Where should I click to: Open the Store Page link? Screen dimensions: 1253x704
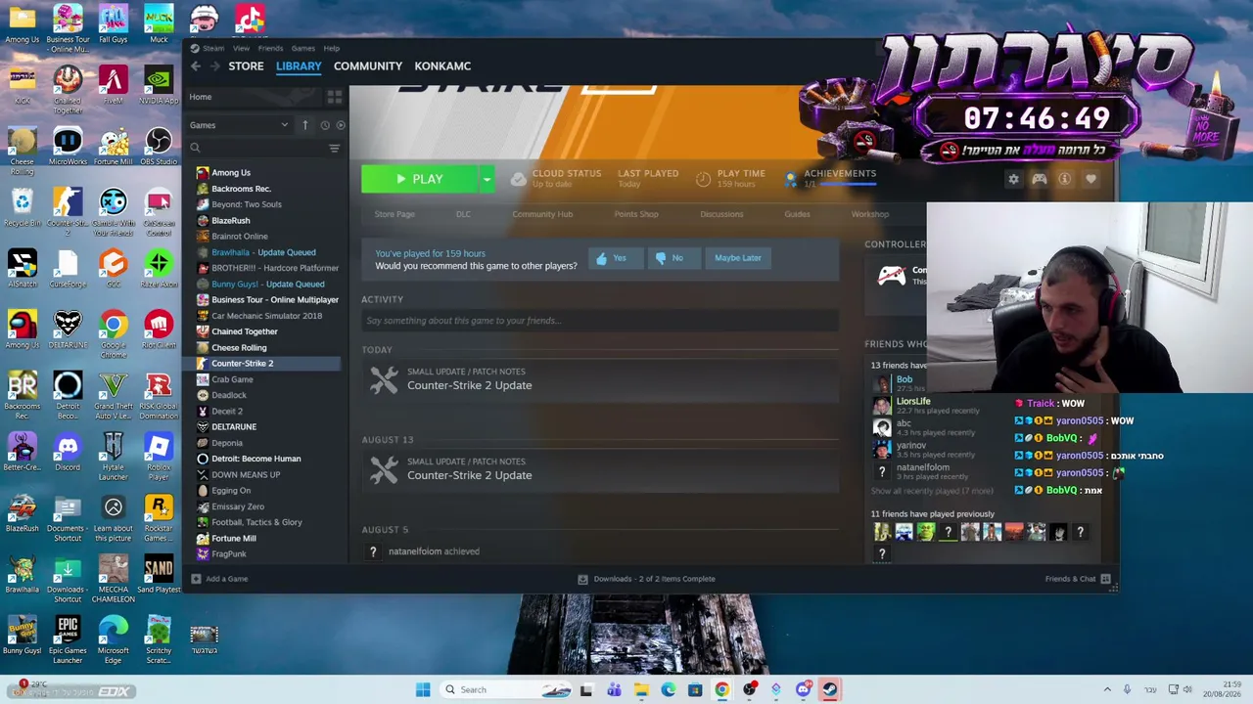394,214
